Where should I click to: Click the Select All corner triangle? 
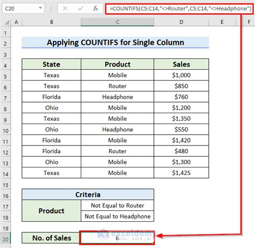(6, 22)
